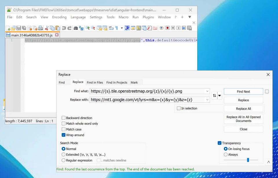Image resolution: width=278 pixels, height=178 pixels.
Task: Toggle the Word wrap toolbar icon
Action: click(x=111, y=28)
